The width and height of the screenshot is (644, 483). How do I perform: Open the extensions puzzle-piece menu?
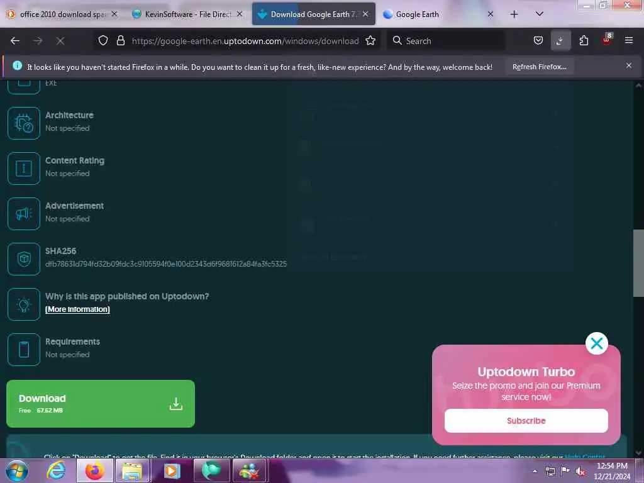coord(584,40)
